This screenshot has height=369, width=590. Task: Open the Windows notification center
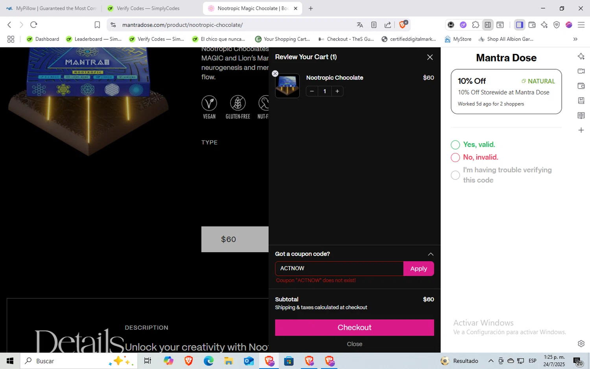(x=578, y=361)
